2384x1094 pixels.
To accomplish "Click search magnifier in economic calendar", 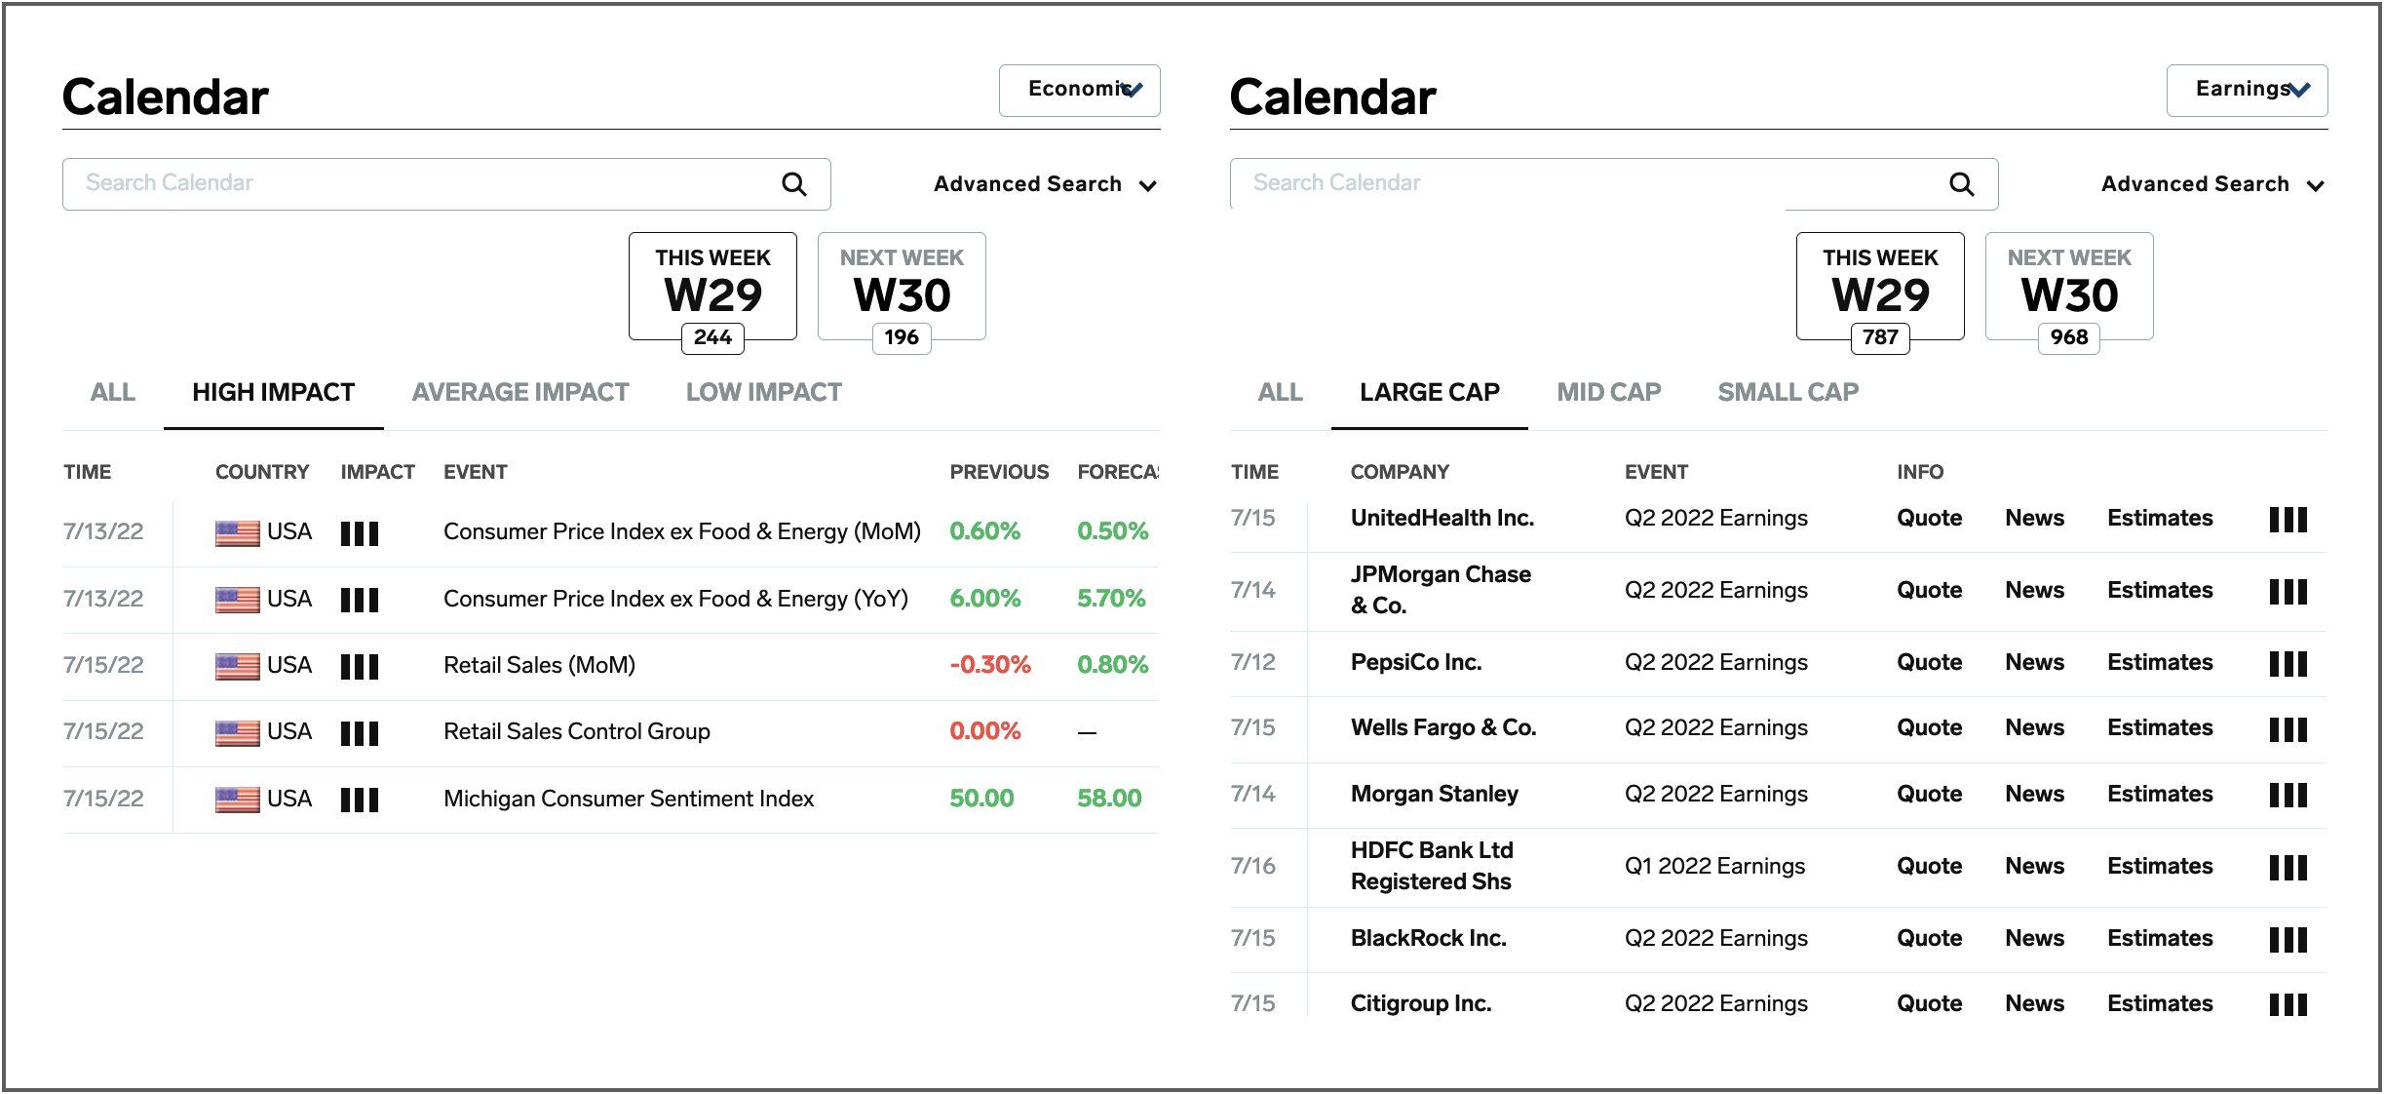I will 794,184.
